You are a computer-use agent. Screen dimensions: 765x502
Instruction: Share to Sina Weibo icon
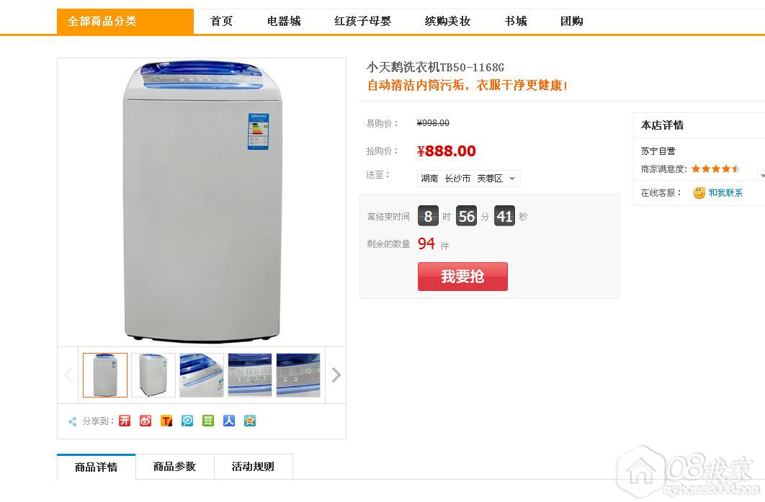point(146,421)
